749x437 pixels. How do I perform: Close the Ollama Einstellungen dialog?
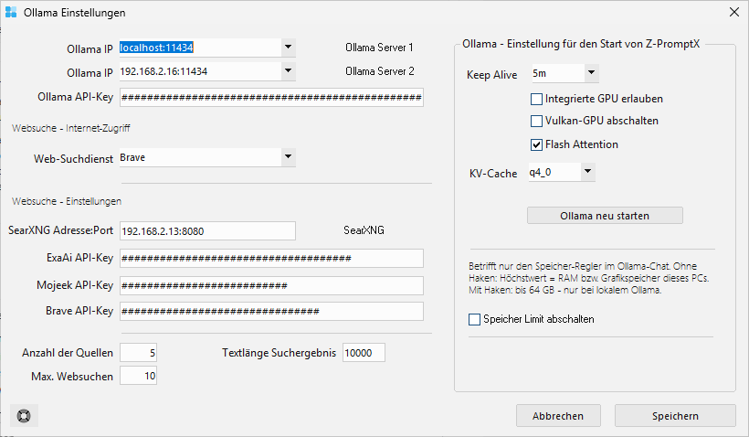734,12
